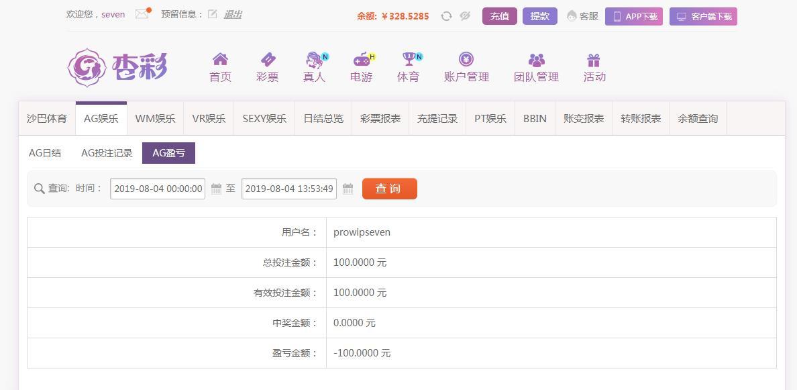The image size is (797, 390).
Task: Refresh the balance amount
Action: (x=446, y=16)
